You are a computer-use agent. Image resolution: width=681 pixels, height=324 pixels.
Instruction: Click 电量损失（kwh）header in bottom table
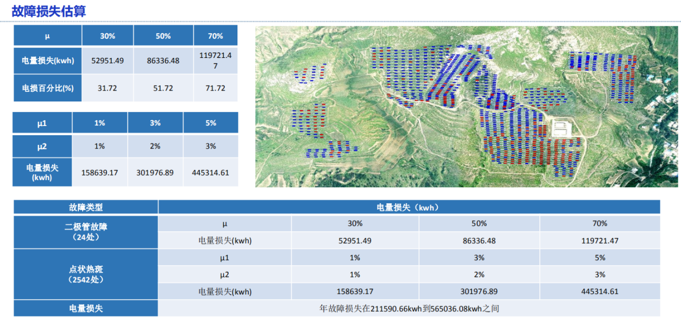click(409, 207)
